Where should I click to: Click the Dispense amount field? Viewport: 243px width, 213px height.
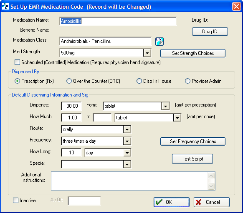[71, 106]
